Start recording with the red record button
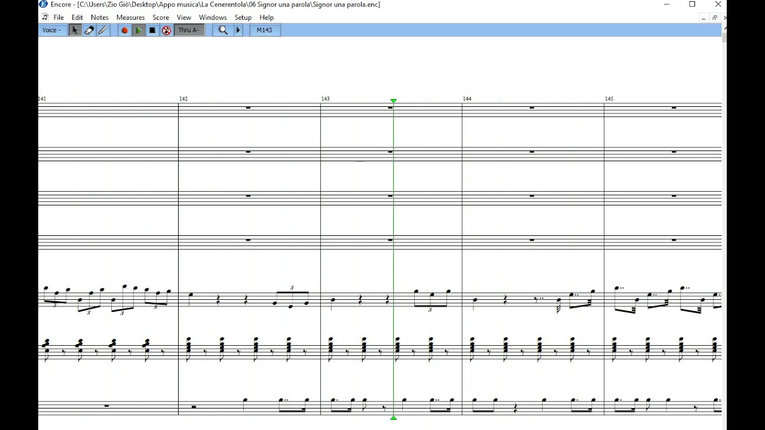The width and height of the screenshot is (765, 430). coord(124,30)
